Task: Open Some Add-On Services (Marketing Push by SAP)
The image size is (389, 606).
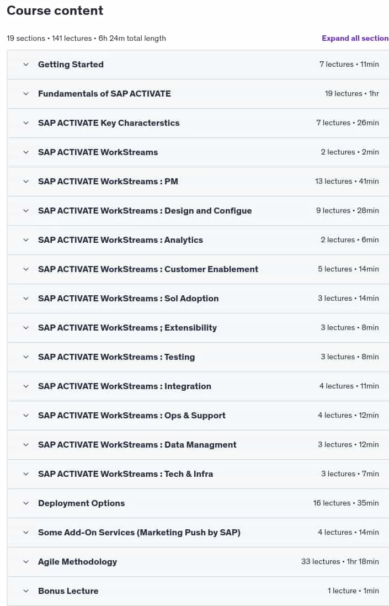Action: pyautogui.click(x=139, y=532)
